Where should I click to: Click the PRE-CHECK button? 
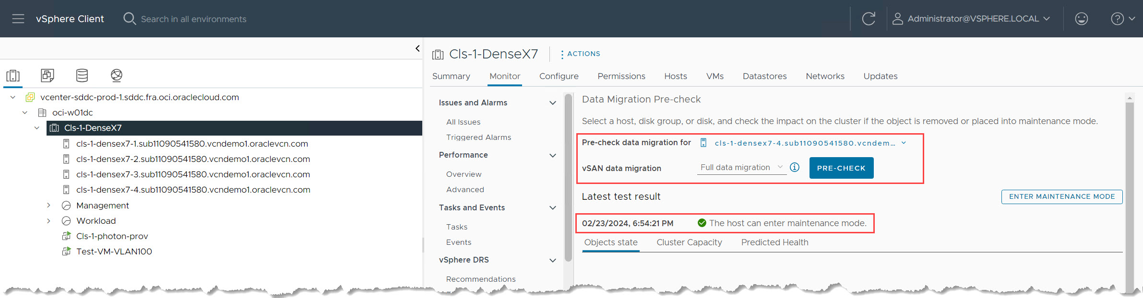point(841,168)
